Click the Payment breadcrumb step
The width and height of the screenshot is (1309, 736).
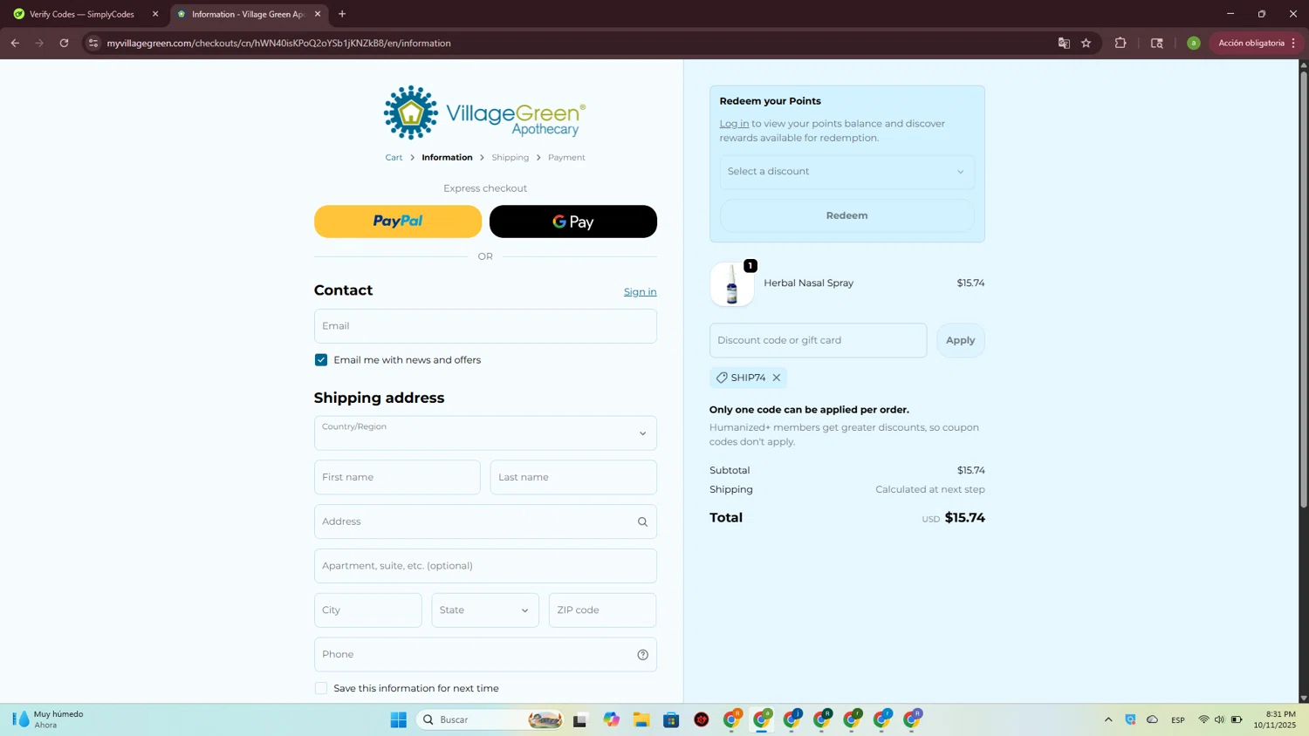566,158
